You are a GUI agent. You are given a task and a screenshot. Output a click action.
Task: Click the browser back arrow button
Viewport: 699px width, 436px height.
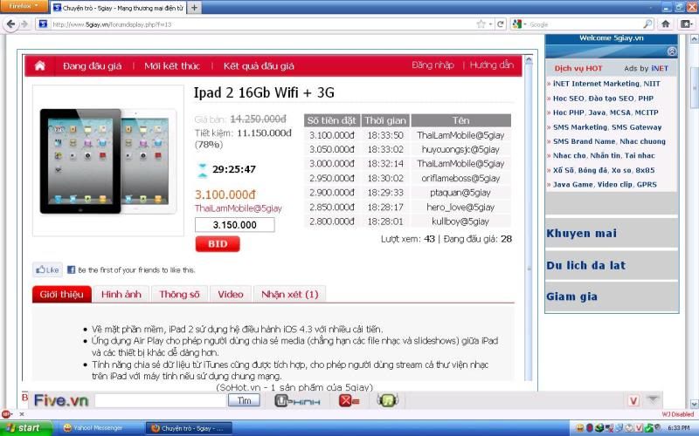(11, 24)
